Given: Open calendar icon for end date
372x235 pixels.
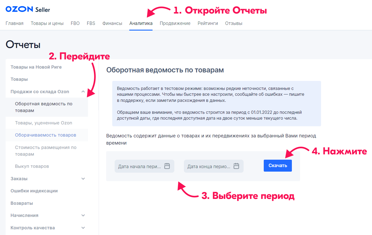Looking at the screenshot, I should (x=236, y=166).
